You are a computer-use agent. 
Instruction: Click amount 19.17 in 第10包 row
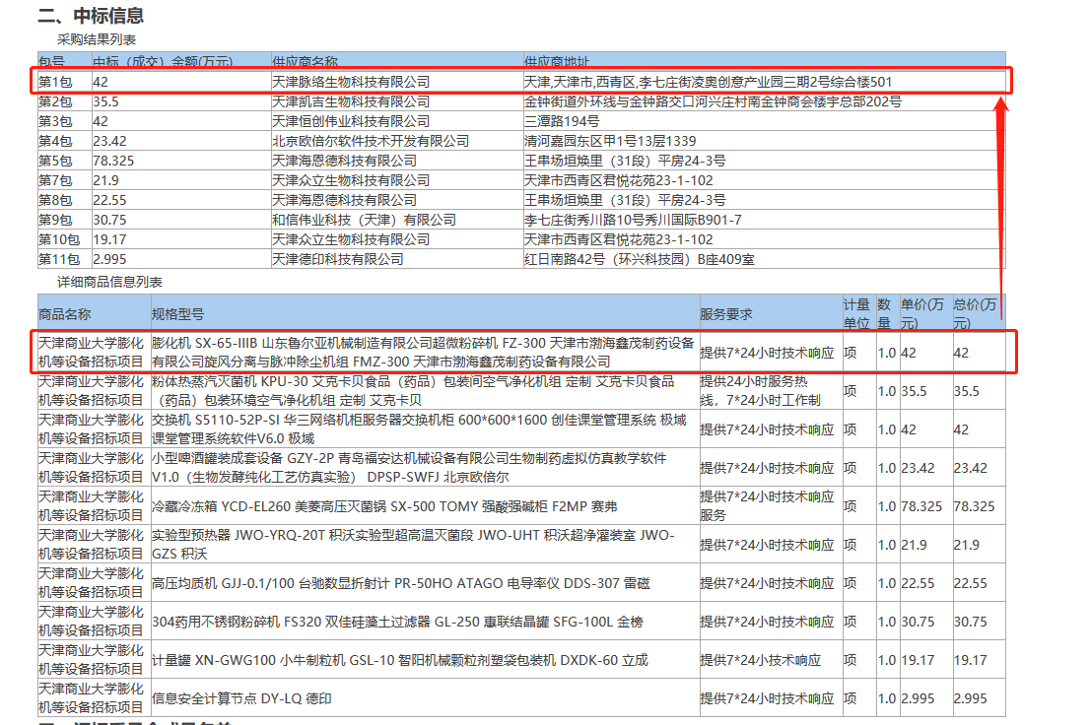109,239
